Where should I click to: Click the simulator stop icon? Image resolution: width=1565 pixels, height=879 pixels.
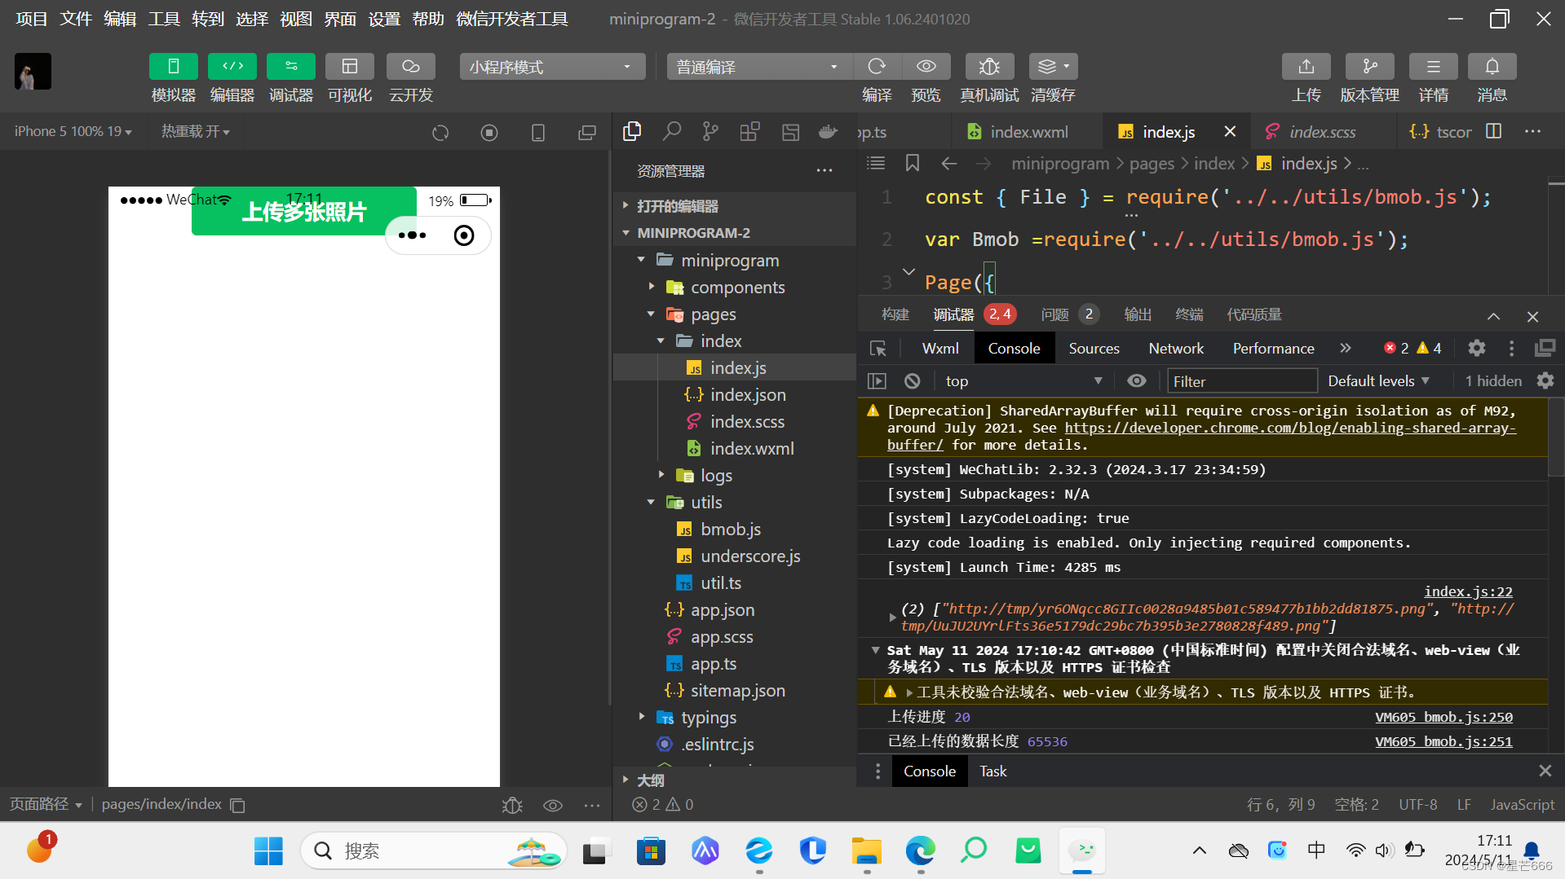489,132
